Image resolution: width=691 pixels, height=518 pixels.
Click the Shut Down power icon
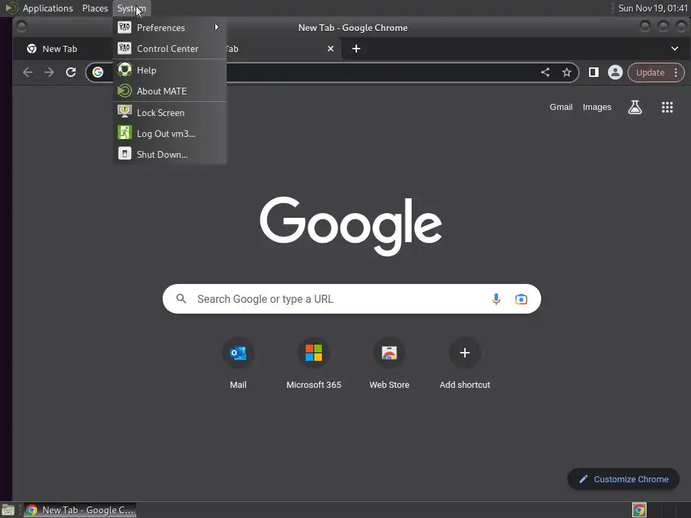click(124, 154)
